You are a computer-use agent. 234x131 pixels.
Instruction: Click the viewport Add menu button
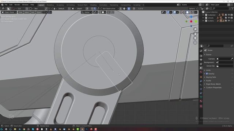33,12
